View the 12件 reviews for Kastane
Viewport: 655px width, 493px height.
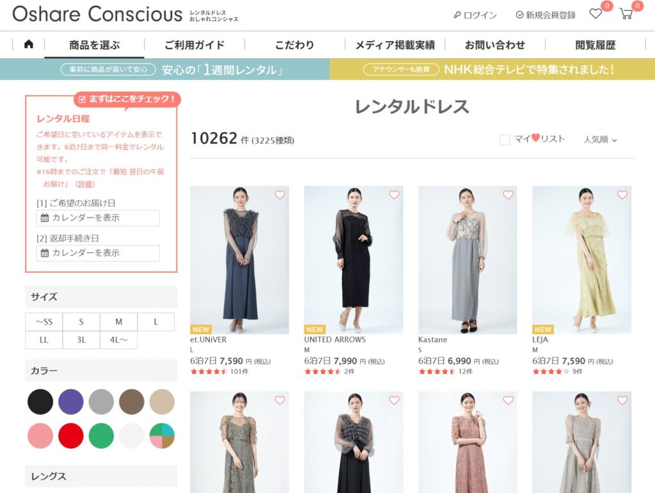pyautogui.click(x=466, y=371)
